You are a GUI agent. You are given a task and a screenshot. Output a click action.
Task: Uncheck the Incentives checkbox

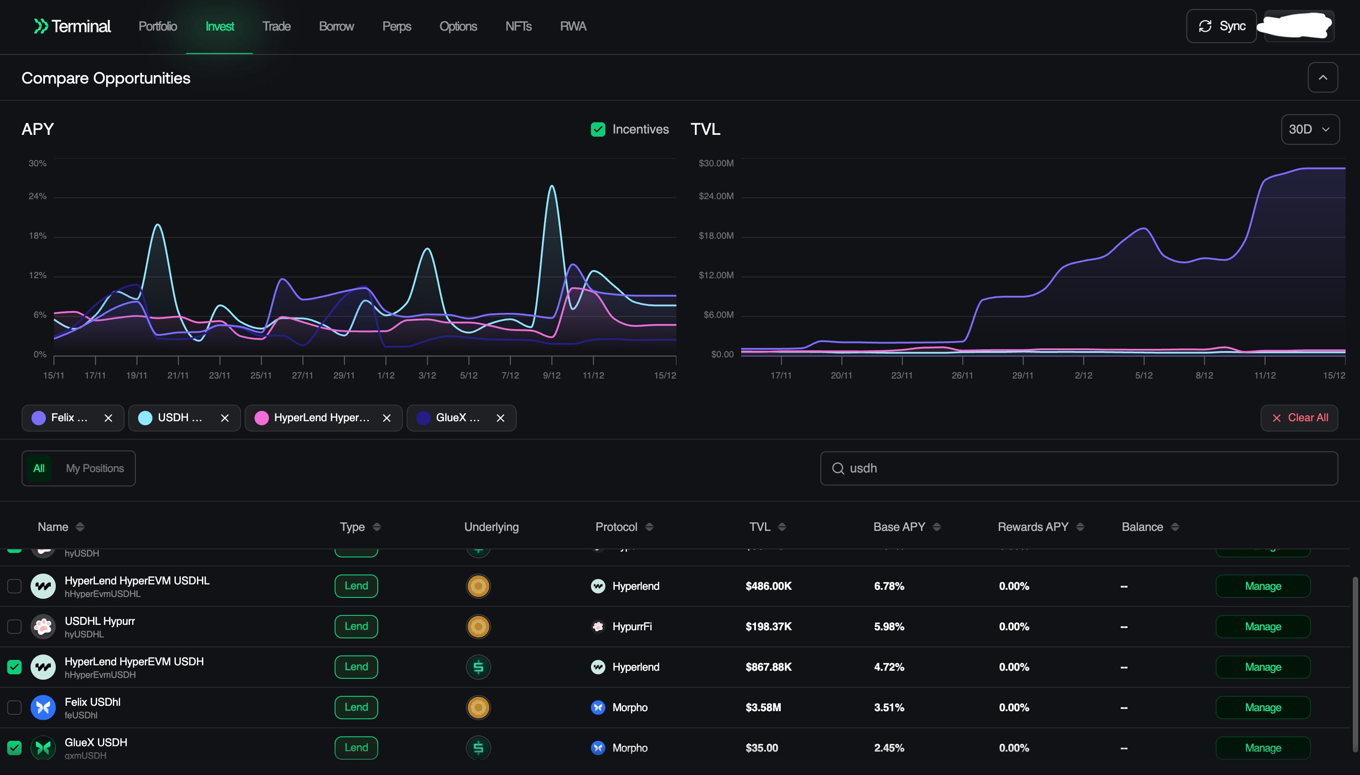(x=598, y=129)
